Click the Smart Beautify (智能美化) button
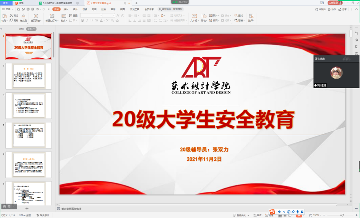 241,215
